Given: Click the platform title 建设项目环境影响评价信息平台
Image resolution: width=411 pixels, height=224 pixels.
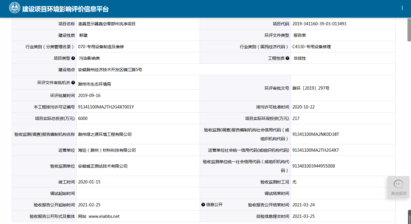Looking at the screenshot, I should pyautogui.click(x=65, y=9).
